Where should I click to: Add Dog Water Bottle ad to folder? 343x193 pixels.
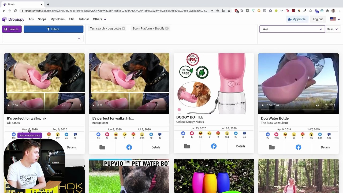click(272, 147)
